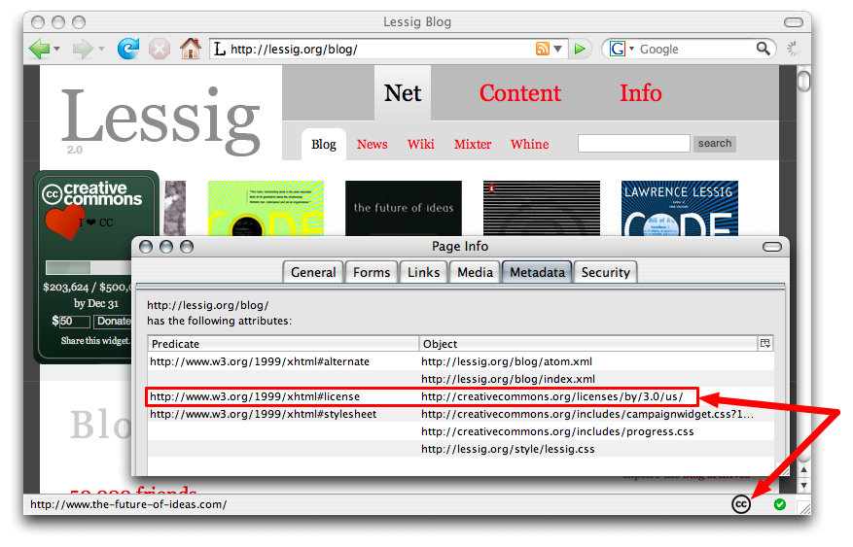Click the future of ideas book thumbnail
Viewport: 853px width, 547px height.
pos(404,208)
